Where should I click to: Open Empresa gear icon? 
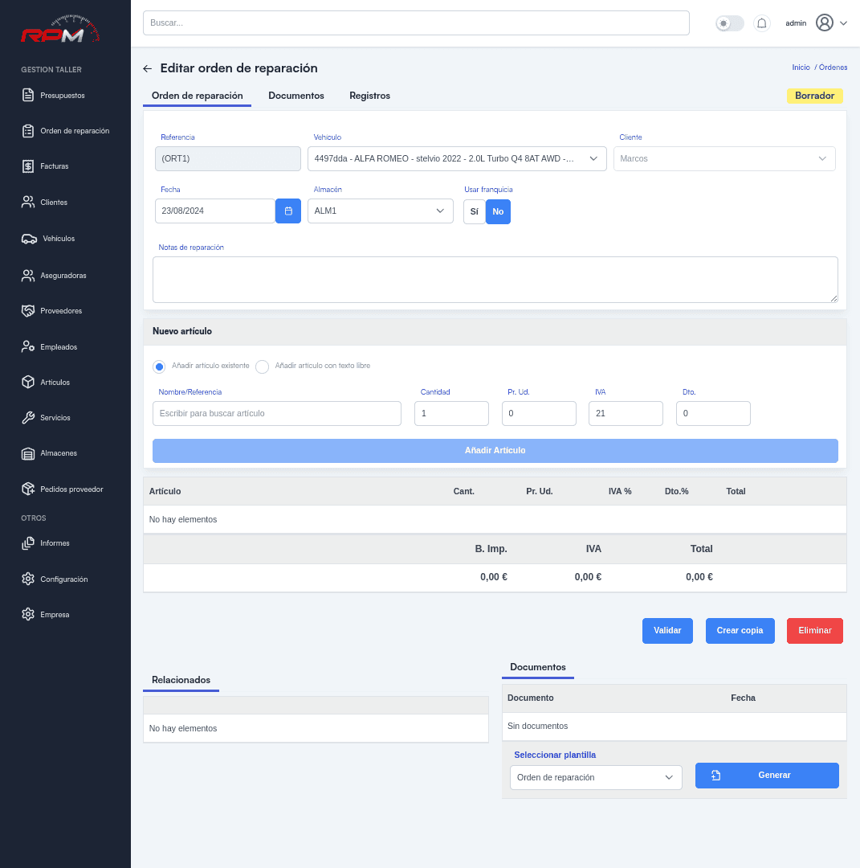(x=27, y=615)
